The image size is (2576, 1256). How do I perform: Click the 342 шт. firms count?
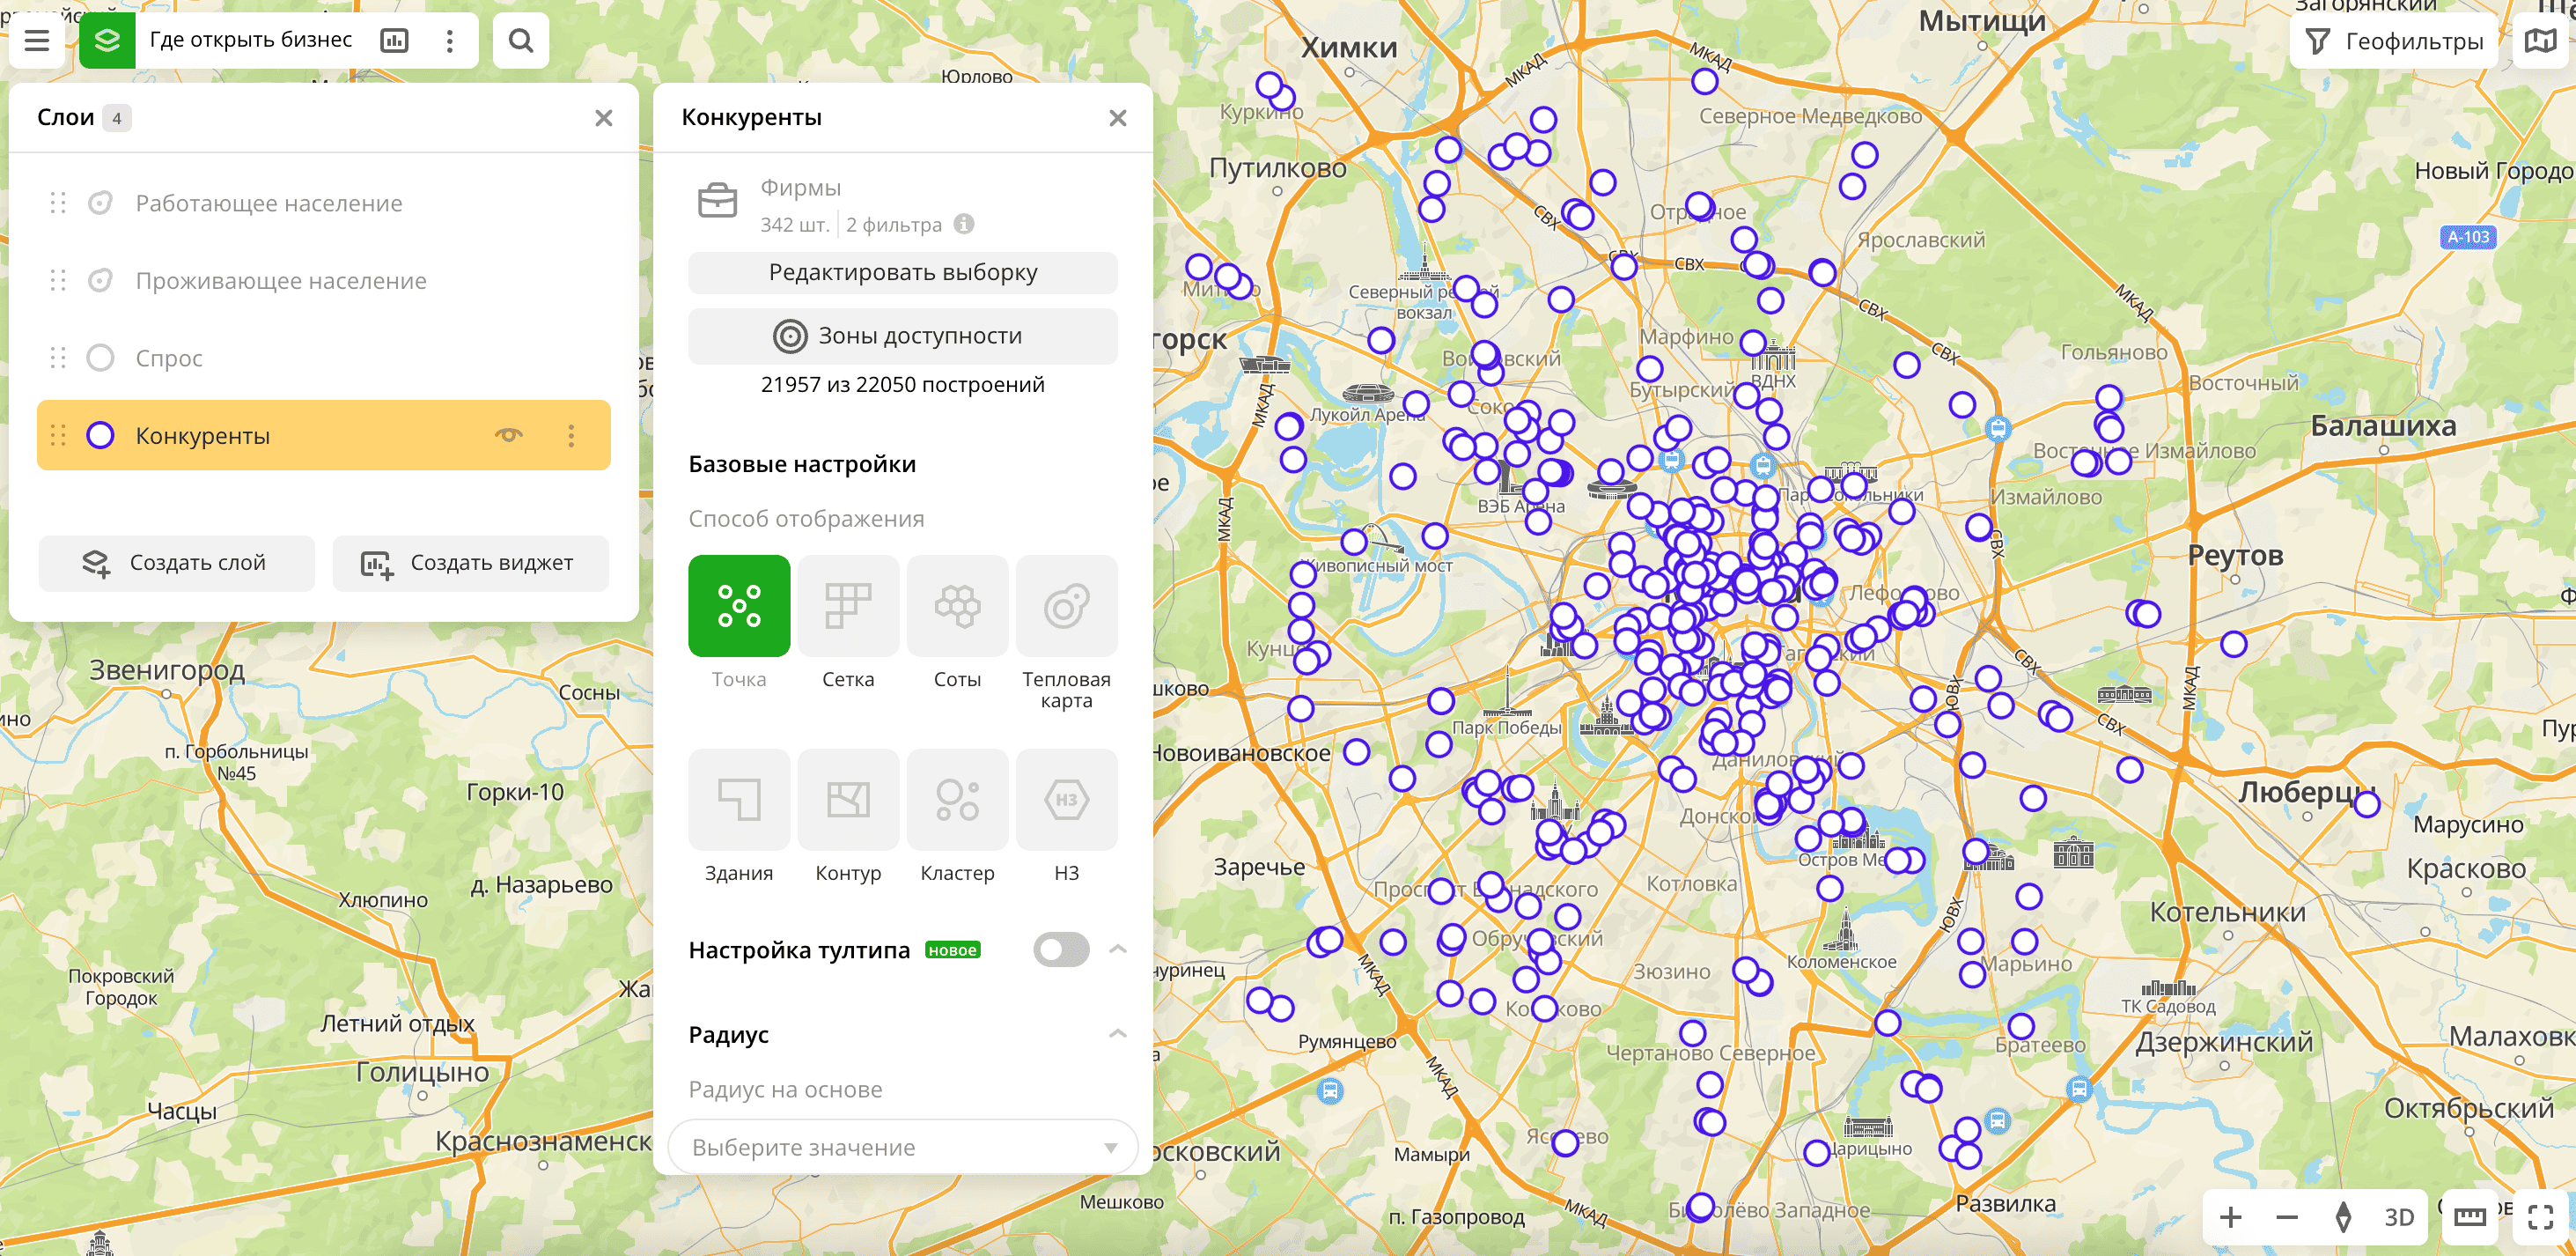[794, 225]
